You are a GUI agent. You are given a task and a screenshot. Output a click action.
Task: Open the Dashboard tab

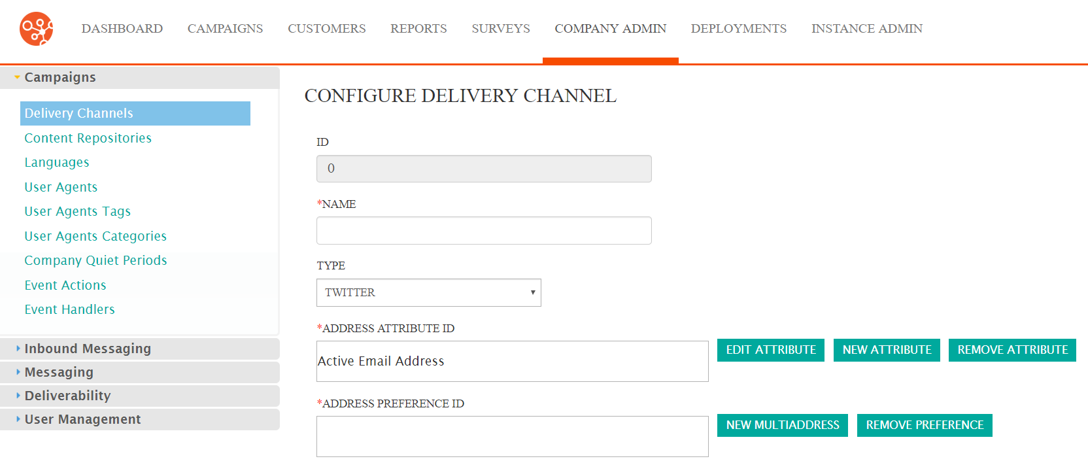(122, 29)
